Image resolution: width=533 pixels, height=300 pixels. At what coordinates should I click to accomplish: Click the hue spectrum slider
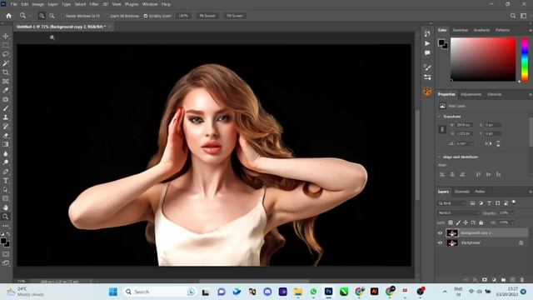[525, 59]
